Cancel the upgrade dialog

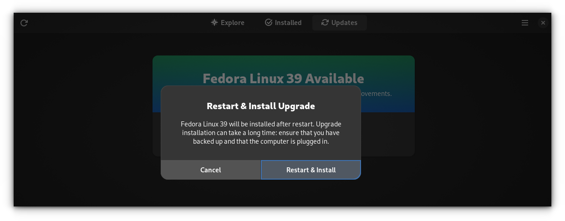tap(211, 170)
